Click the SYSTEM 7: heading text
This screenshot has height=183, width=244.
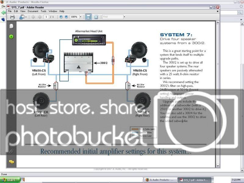click(176, 35)
